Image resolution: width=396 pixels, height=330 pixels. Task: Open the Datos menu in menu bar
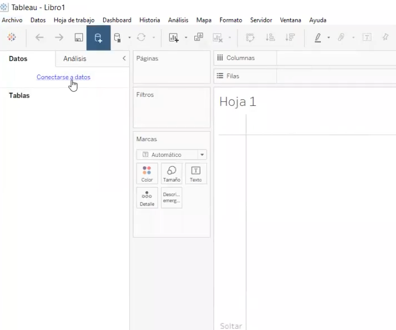tap(38, 20)
